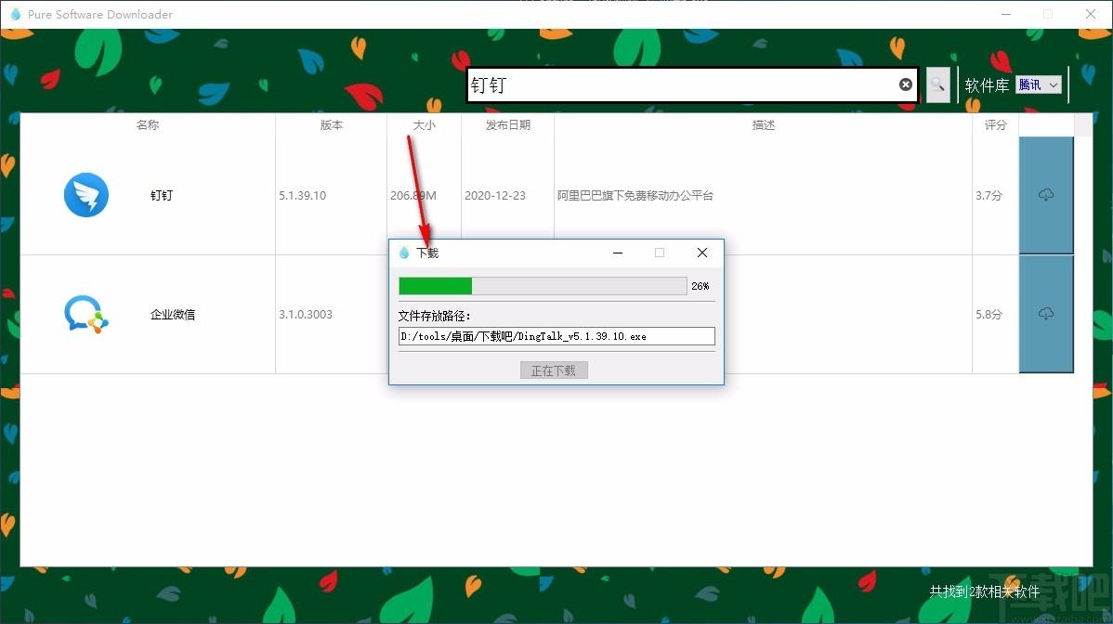The width and height of the screenshot is (1113, 624).
Task: Select the 企业微信 name cell
Action: 173,314
